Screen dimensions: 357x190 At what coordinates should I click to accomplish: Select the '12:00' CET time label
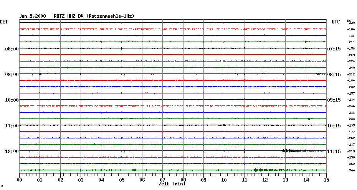(12, 152)
